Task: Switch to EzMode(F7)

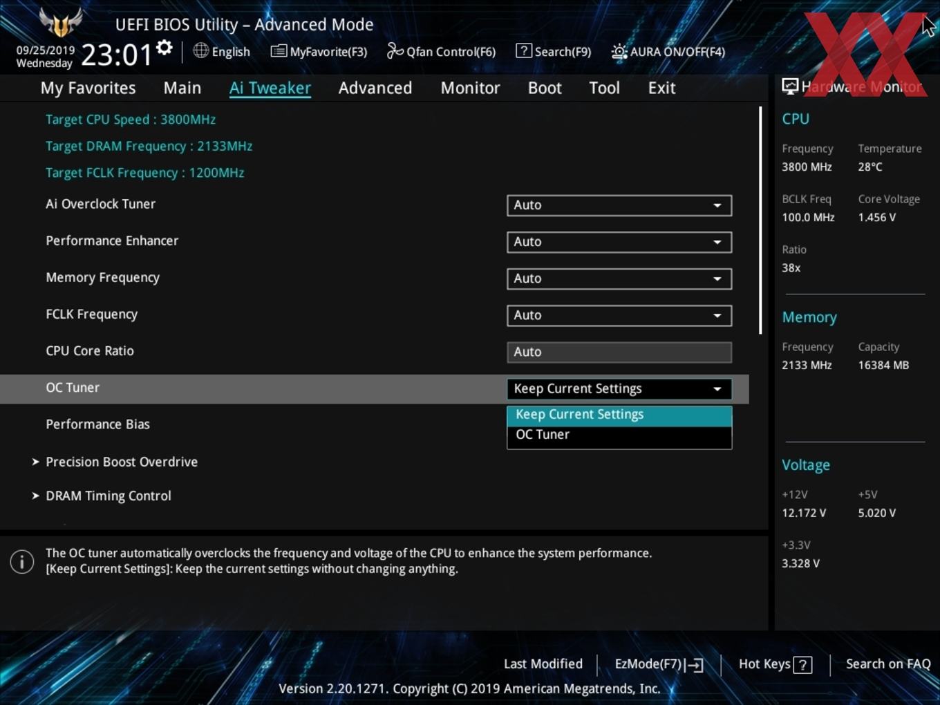Action: pyautogui.click(x=659, y=664)
